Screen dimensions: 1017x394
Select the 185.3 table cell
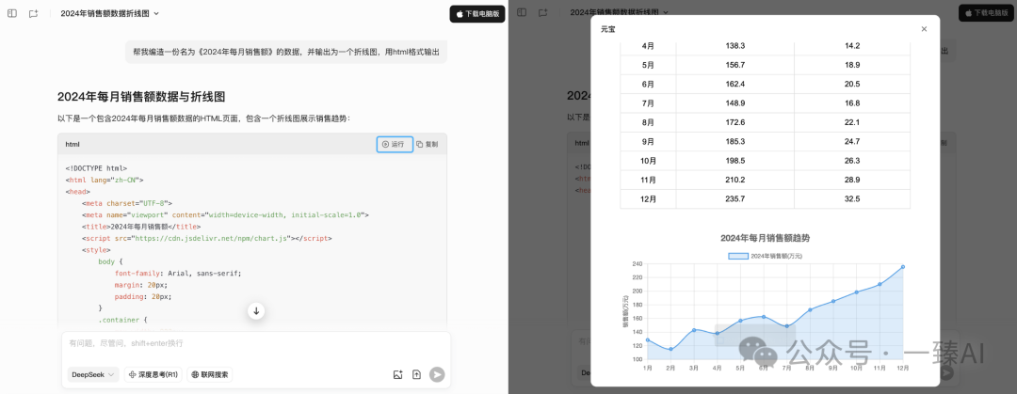pos(735,142)
